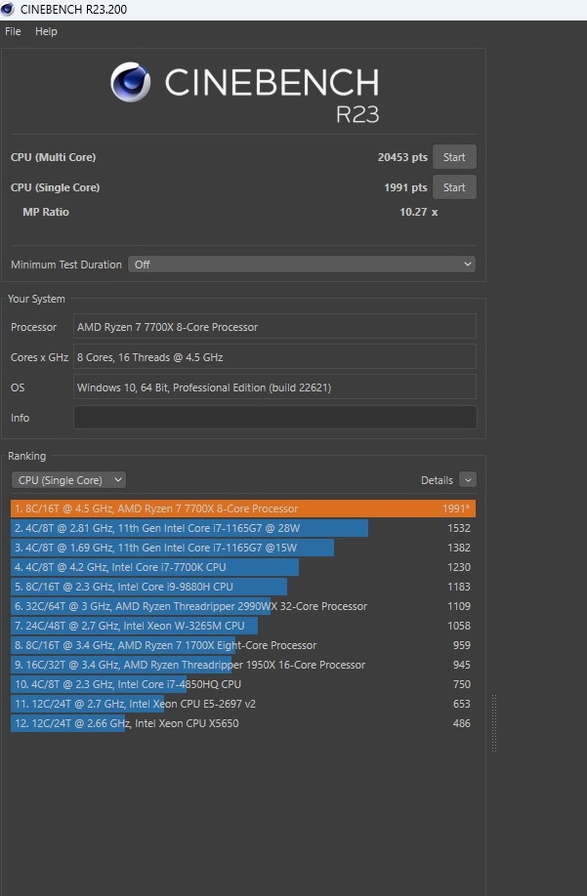The image size is (587, 896).
Task: Start the CPU Single Core test
Action: click(454, 187)
